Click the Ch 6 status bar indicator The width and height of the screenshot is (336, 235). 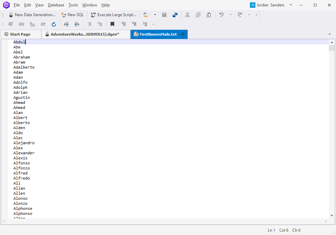click(296, 230)
